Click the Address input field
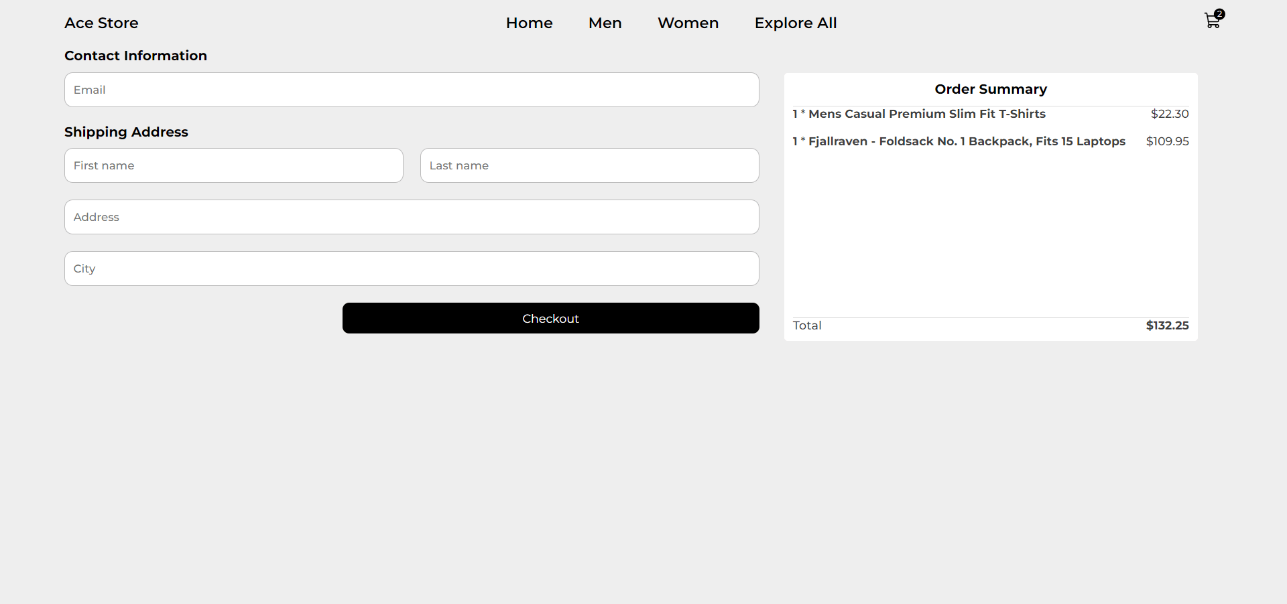This screenshot has height=604, width=1287. [411, 216]
